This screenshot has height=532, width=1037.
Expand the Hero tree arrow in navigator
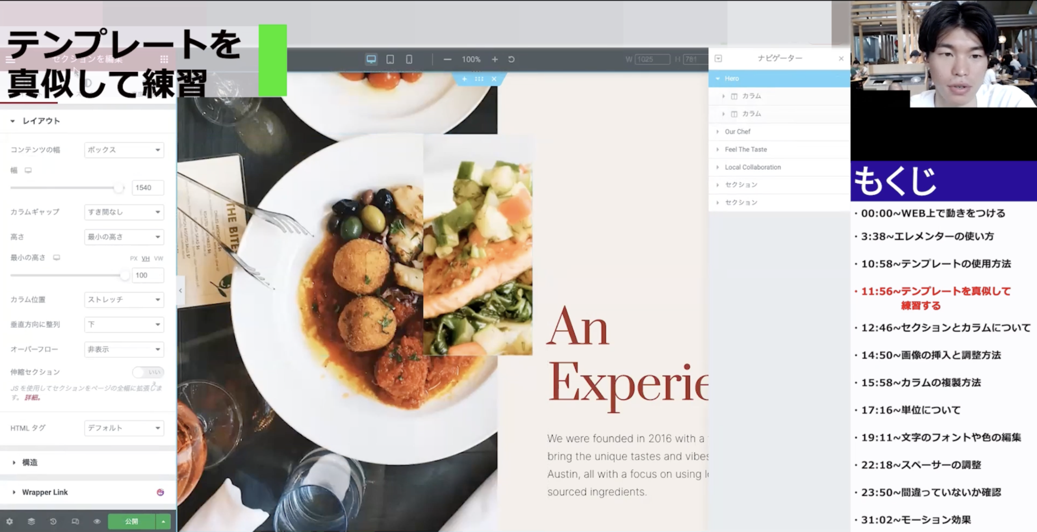(x=718, y=78)
